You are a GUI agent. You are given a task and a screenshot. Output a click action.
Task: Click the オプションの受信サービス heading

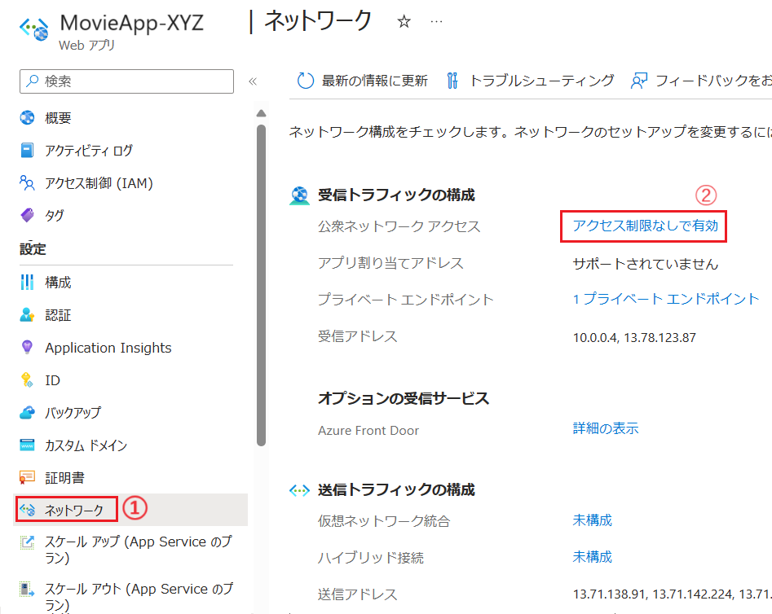click(404, 398)
